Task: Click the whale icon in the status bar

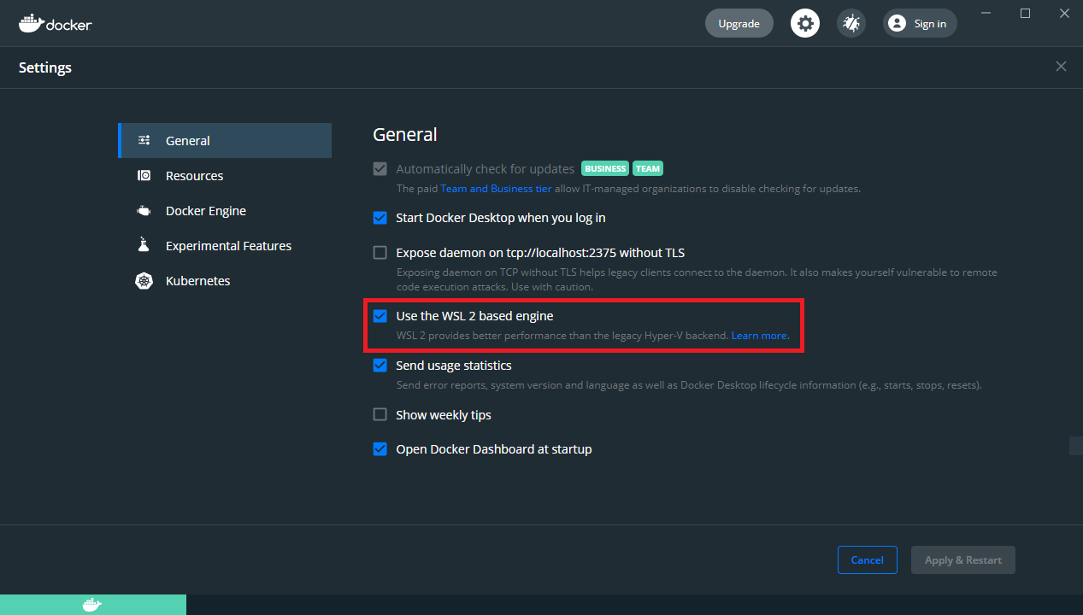Action: click(x=92, y=604)
